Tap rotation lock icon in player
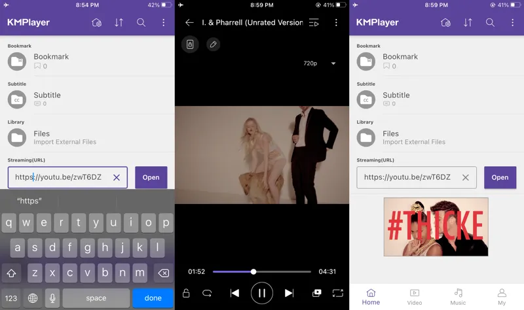The height and width of the screenshot is (310, 524). pos(190,44)
